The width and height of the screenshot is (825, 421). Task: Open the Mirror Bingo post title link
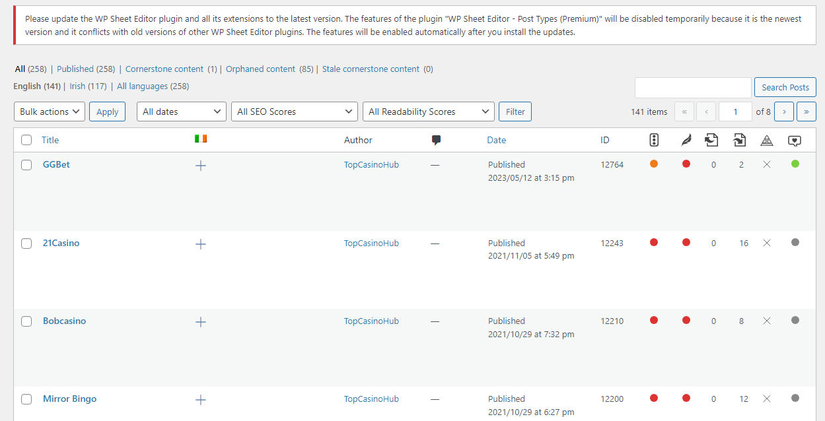pos(69,399)
